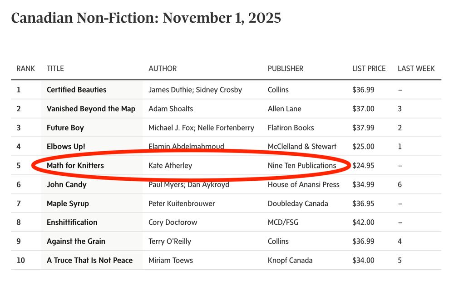The width and height of the screenshot is (454, 292).
Task: Select the 'Future Boy' book title
Action: (65, 128)
